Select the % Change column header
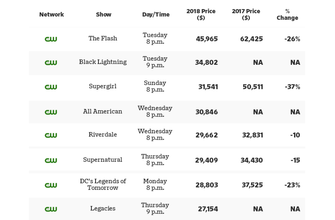Viewport: 335px width, 220px height. [287, 14]
